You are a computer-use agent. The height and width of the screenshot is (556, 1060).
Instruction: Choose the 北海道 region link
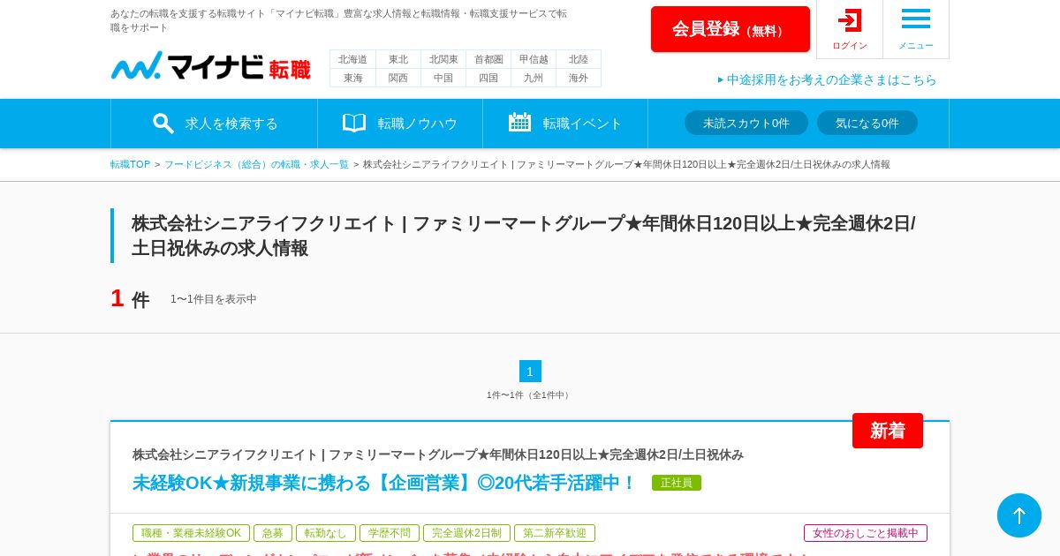pyautogui.click(x=353, y=59)
